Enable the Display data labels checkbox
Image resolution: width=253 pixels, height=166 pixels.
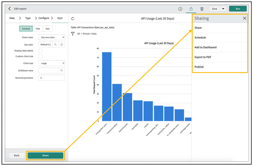tap(41, 50)
